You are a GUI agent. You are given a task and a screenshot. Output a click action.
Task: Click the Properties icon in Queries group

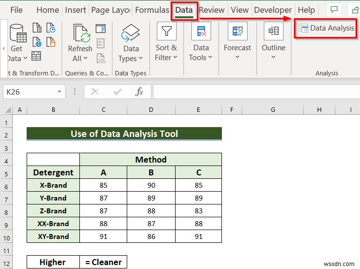click(101, 43)
